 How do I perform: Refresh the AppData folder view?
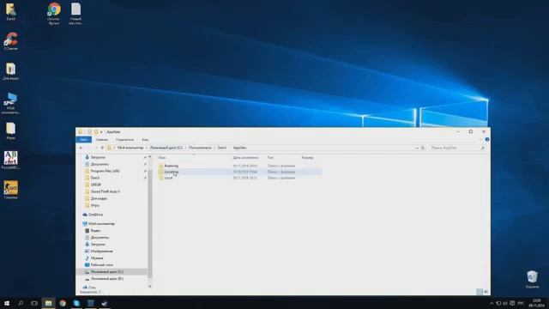[423, 148]
